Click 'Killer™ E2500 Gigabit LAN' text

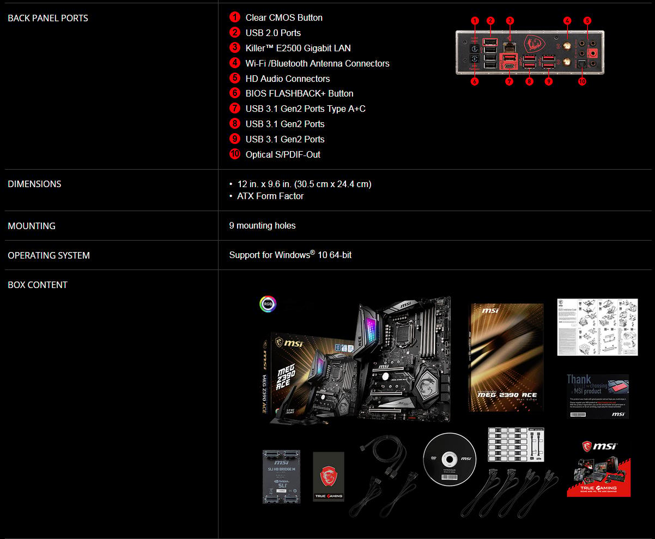click(298, 48)
